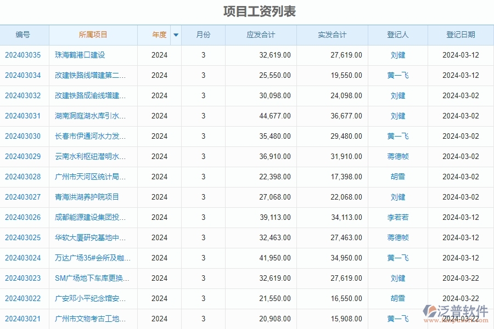Screen dimensions: 494x329
Task: Click the 登记人 column header
Action: (x=397, y=35)
